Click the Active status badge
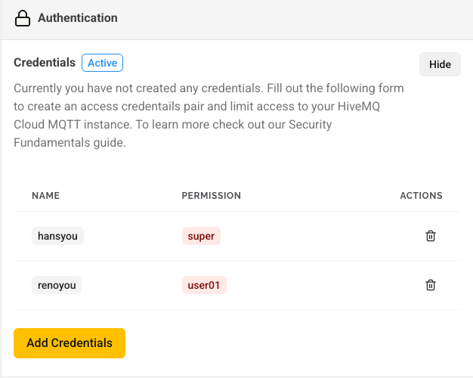Screen dimensions: 473x378 pos(102,63)
